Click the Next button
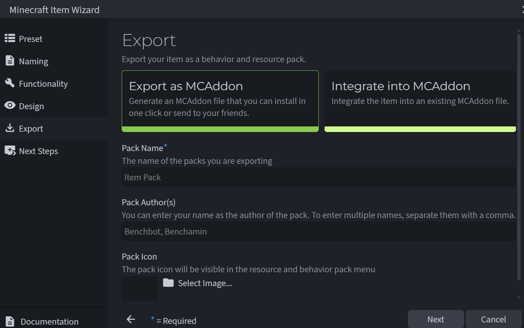The image size is (524, 328). (x=436, y=319)
